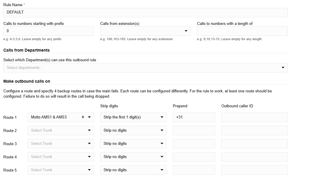
Task: Click the Rule Name field containing DEFAULT
Action: pyautogui.click(x=145, y=13)
